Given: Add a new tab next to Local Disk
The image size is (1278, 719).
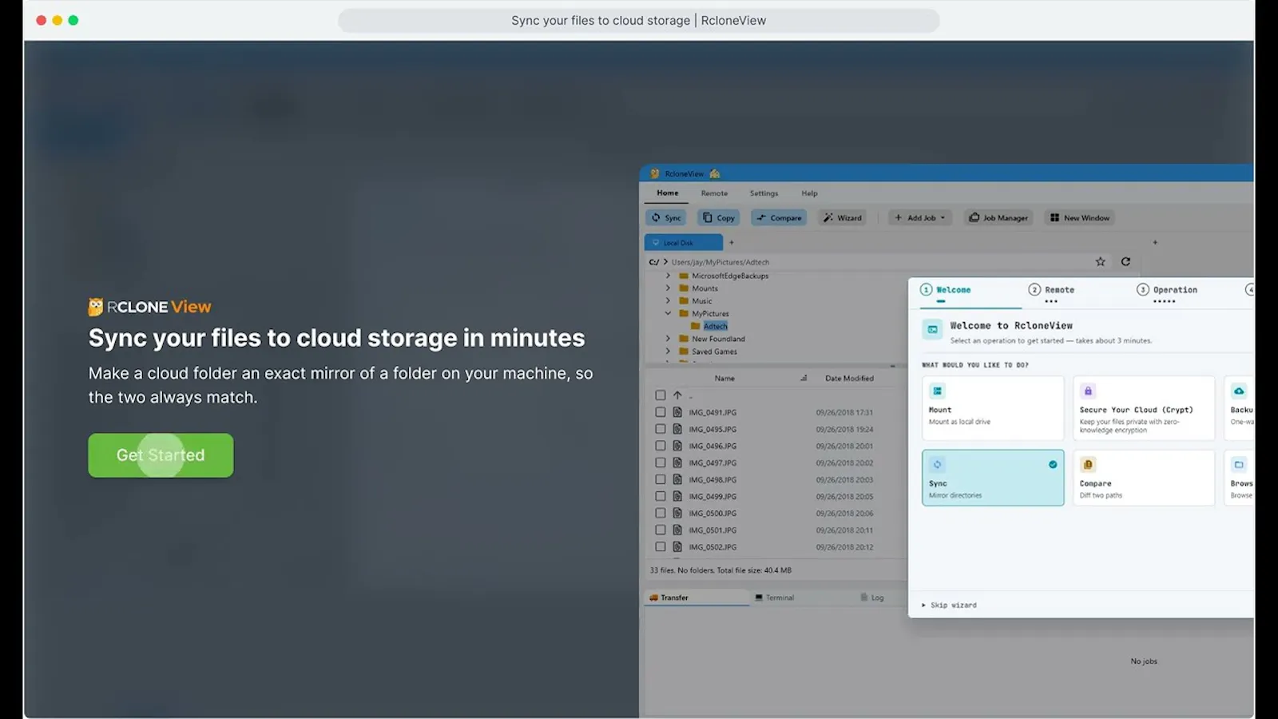Looking at the screenshot, I should pos(731,243).
